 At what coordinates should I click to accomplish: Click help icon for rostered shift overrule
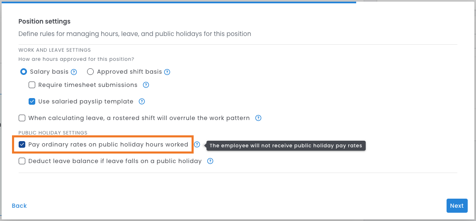[x=258, y=118]
